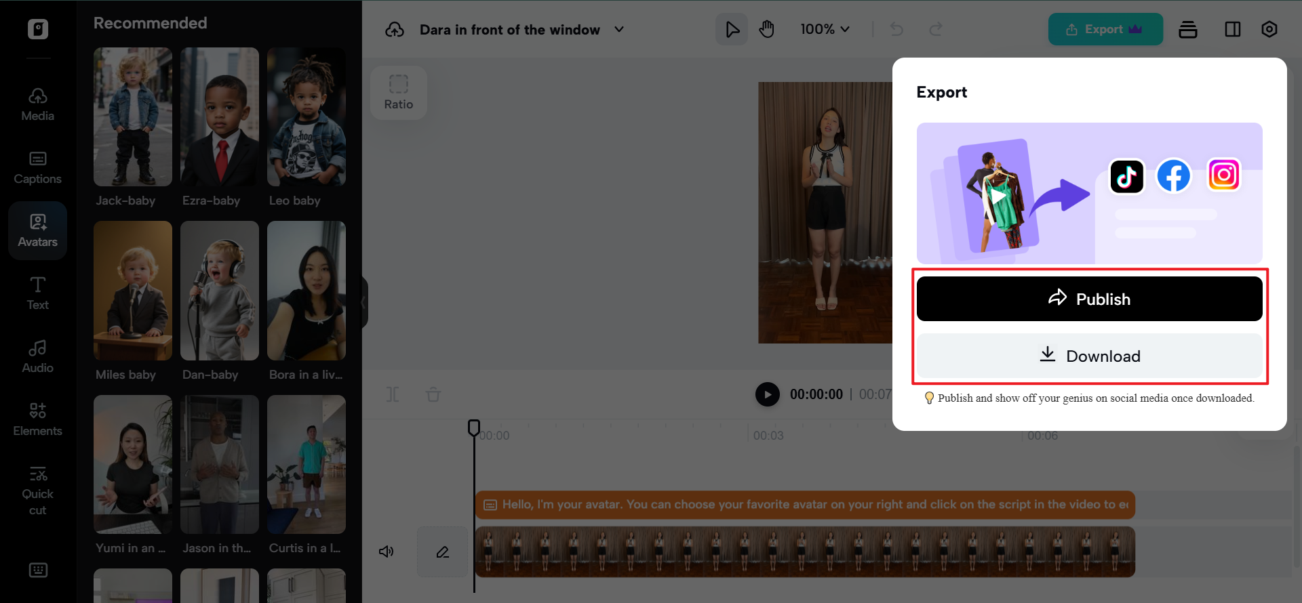The width and height of the screenshot is (1302, 603).
Task: Select the Bora in a living room avatar
Action: (307, 291)
